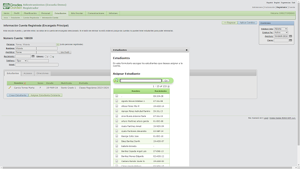This screenshot has width=300, height=169.
Task: Open the Estatus Cuenta dropdown
Action: click(281, 29)
